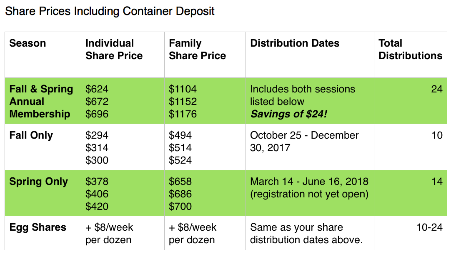Click the $494 Fall family price

(x=180, y=135)
